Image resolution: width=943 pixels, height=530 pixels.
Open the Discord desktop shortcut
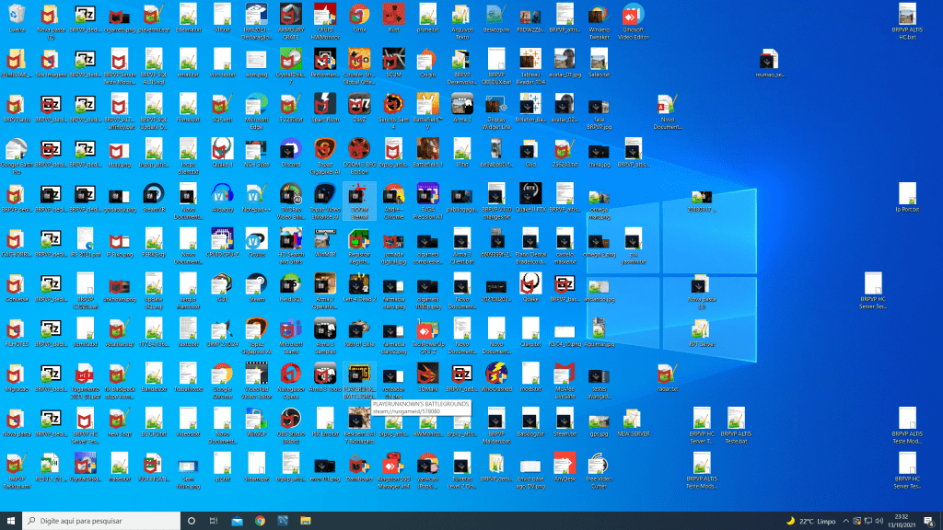(x=290, y=149)
